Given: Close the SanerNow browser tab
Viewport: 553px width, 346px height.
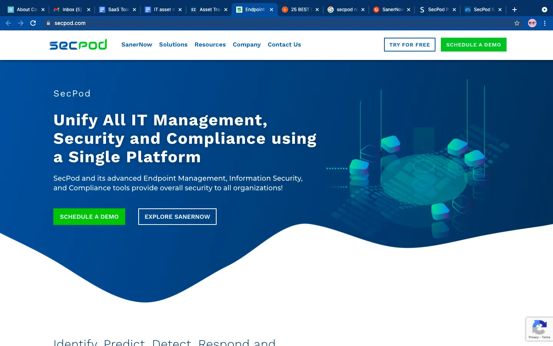Looking at the screenshot, I should 409,10.
